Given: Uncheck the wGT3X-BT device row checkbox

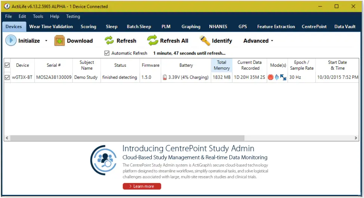Looking at the screenshot, I should pyautogui.click(x=7, y=77).
